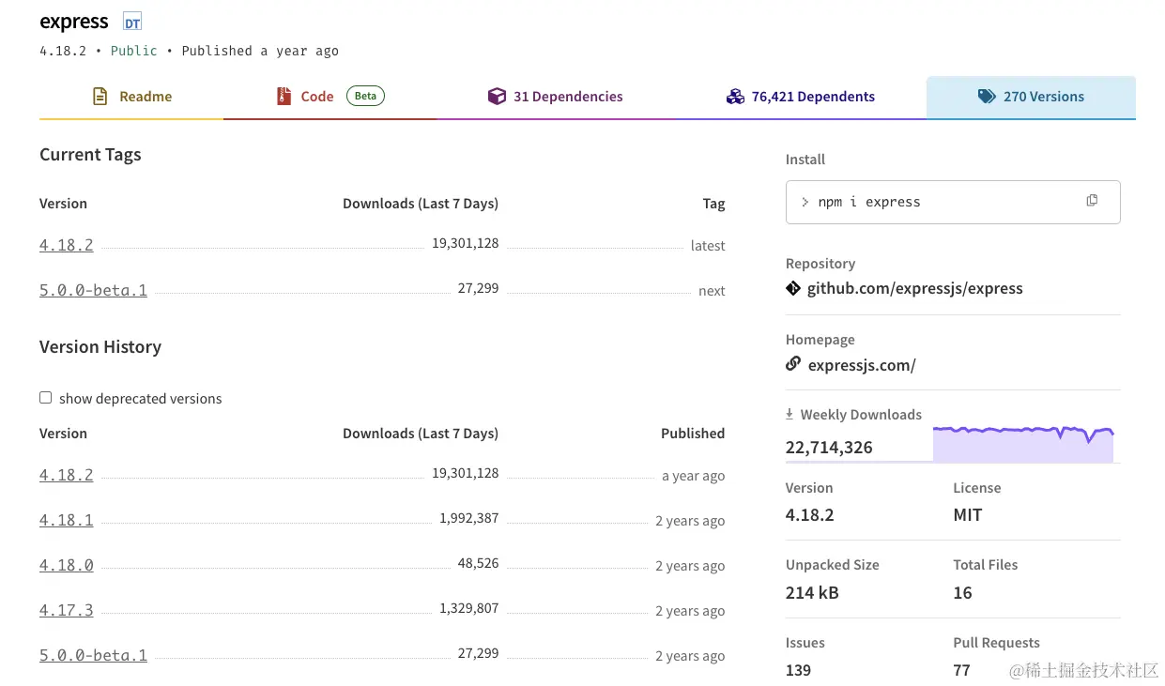
Task: Click the Weekly Downloads arrow icon
Action: click(790, 414)
